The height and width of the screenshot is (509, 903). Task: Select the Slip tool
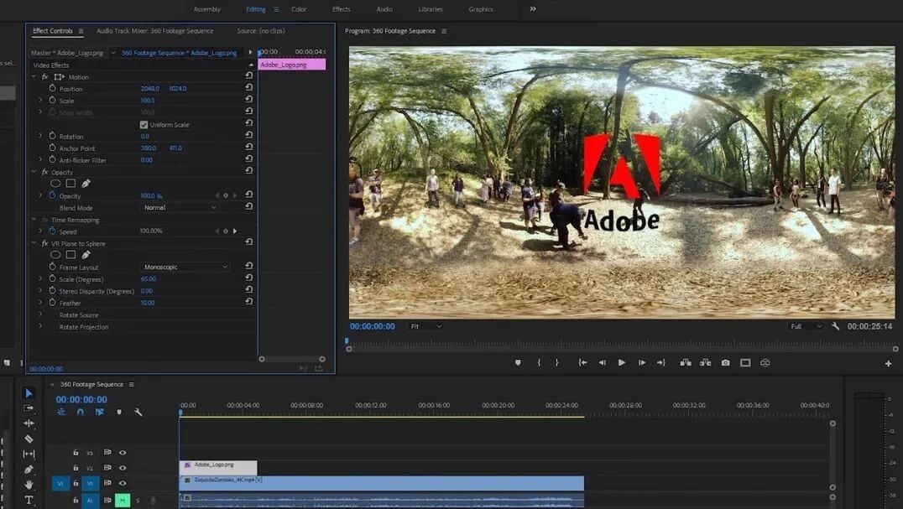pos(29,454)
